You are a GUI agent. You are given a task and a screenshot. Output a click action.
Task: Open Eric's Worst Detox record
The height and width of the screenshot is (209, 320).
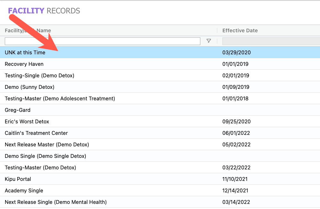pos(27,122)
